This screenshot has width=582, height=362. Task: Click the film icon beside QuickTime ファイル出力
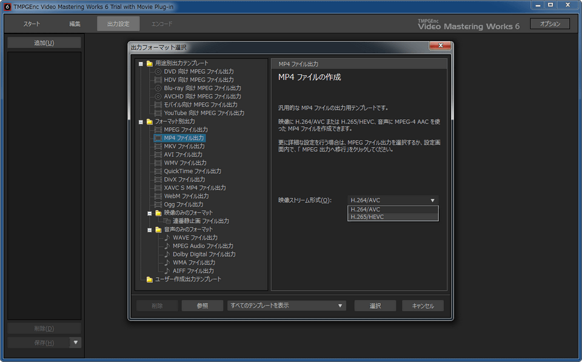158,171
